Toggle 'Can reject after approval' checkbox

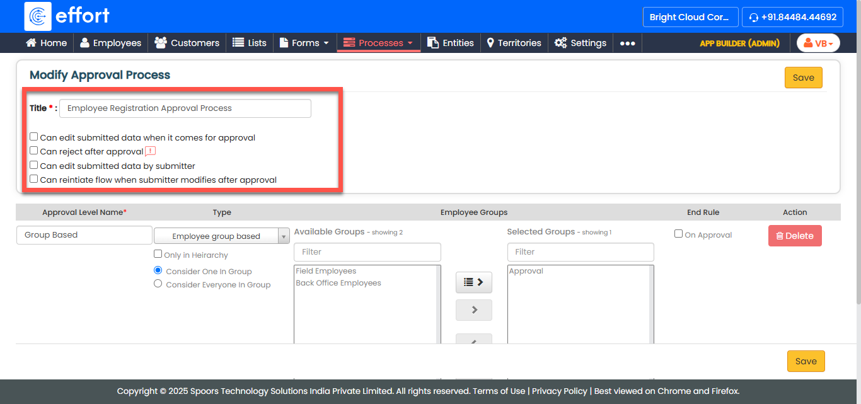point(34,151)
